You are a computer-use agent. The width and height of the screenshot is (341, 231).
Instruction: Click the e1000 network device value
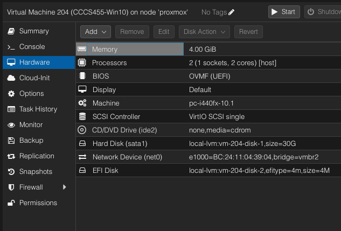[x=254, y=157]
